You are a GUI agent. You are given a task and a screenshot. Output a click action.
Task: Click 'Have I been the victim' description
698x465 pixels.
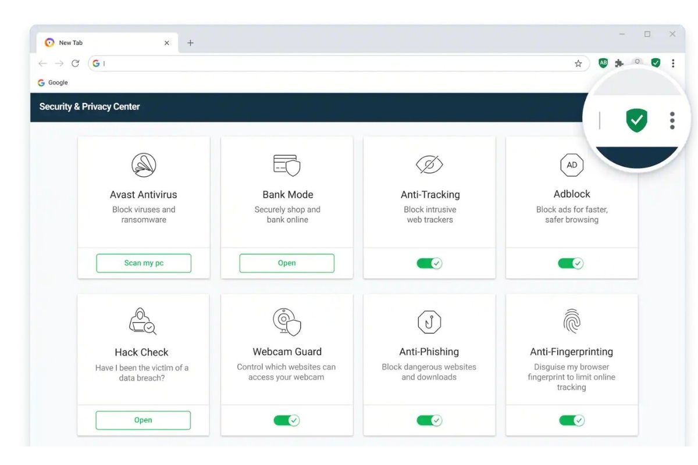pos(142,373)
